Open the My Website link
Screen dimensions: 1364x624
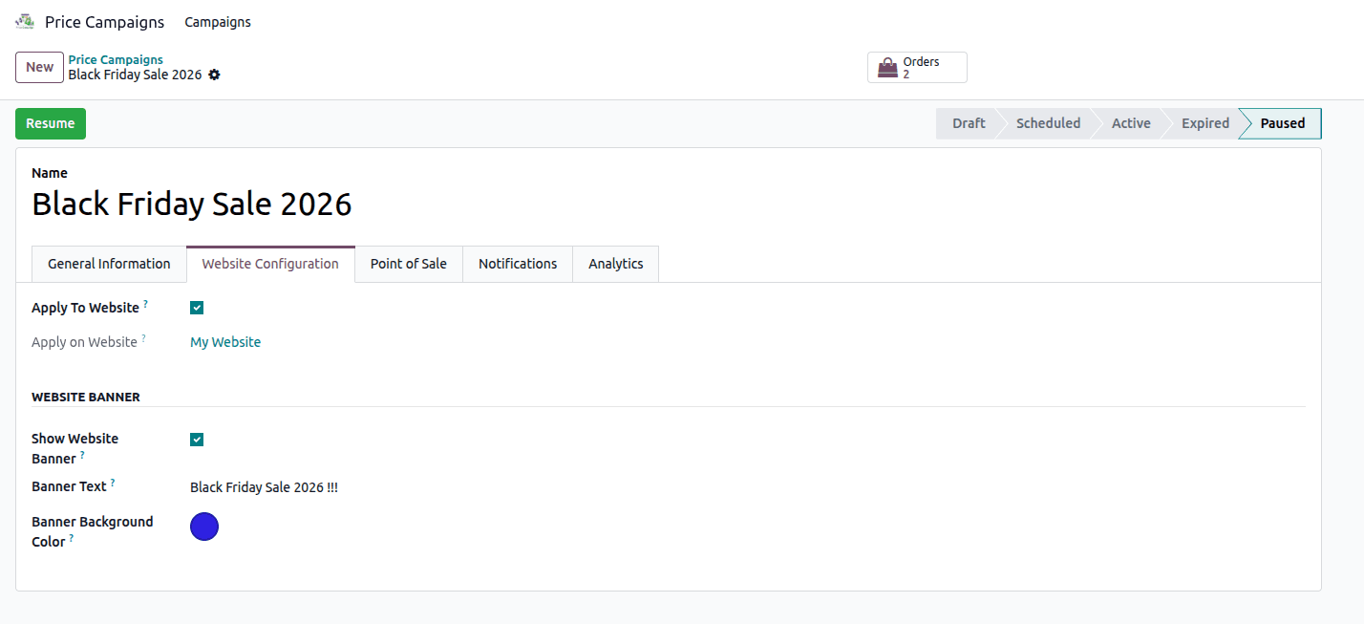tap(225, 341)
